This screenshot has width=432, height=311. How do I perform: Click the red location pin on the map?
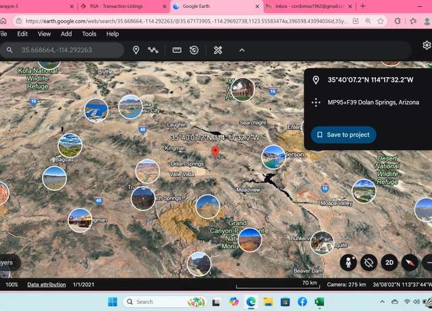coord(215,151)
